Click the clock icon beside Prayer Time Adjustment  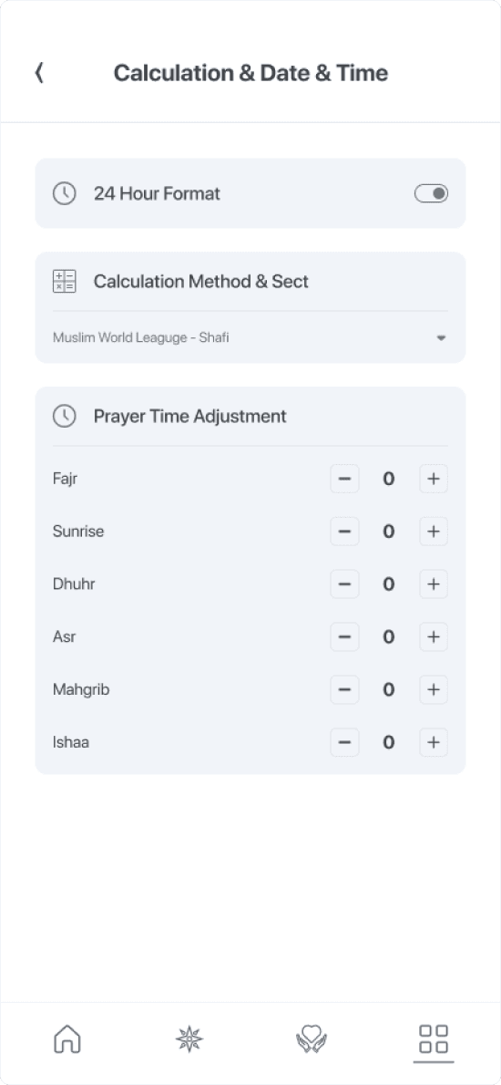65,416
